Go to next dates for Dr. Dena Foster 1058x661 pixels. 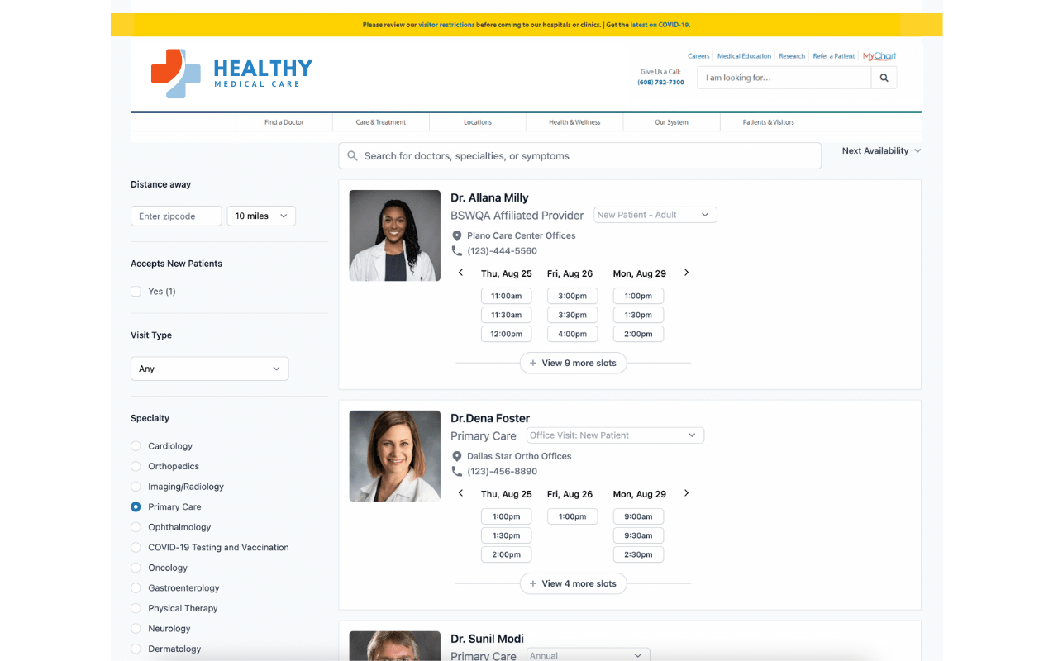click(686, 493)
